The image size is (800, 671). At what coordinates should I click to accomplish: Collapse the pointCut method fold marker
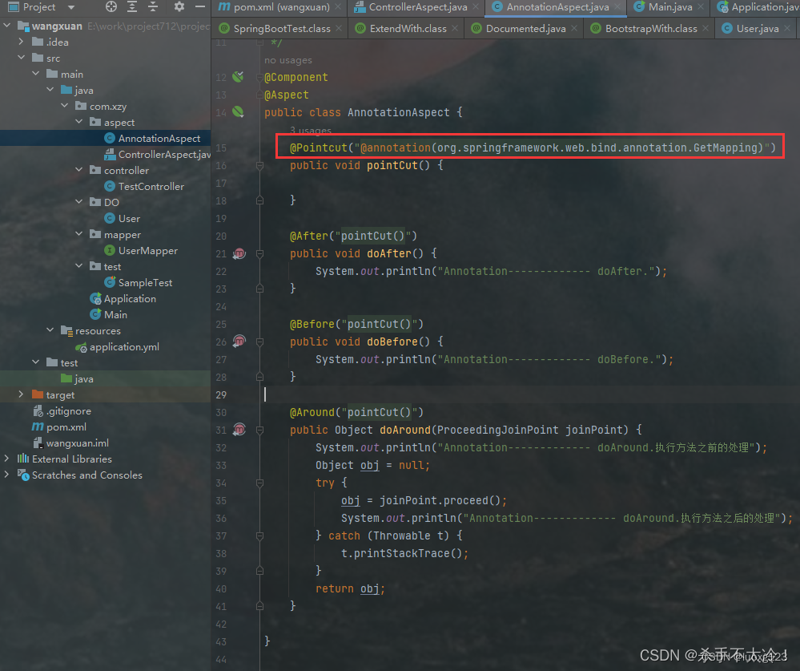pos(259,165)
